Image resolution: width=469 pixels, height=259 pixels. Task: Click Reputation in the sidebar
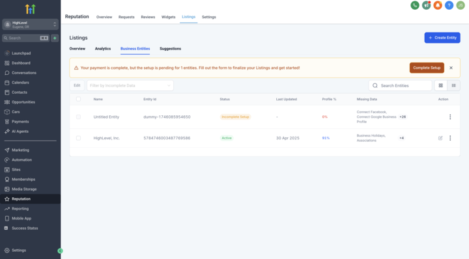(30, 199)
